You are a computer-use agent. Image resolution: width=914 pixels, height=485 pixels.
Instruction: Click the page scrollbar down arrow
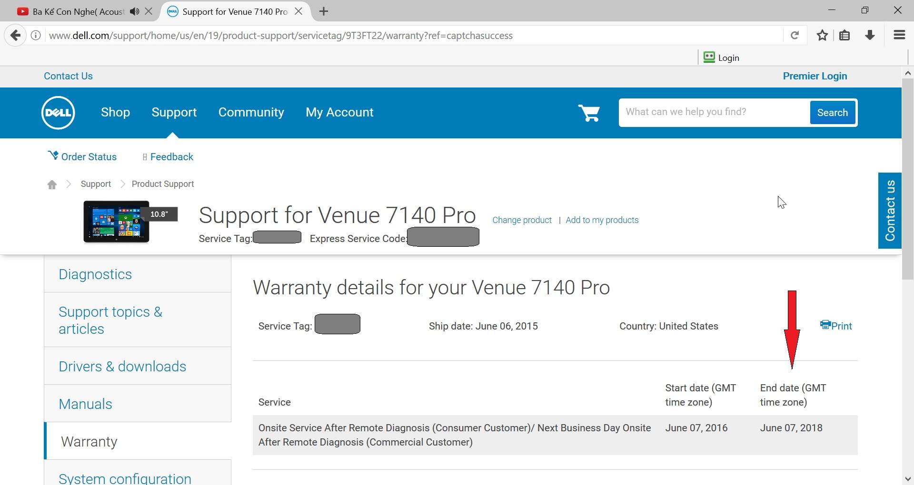pos(908,479)
